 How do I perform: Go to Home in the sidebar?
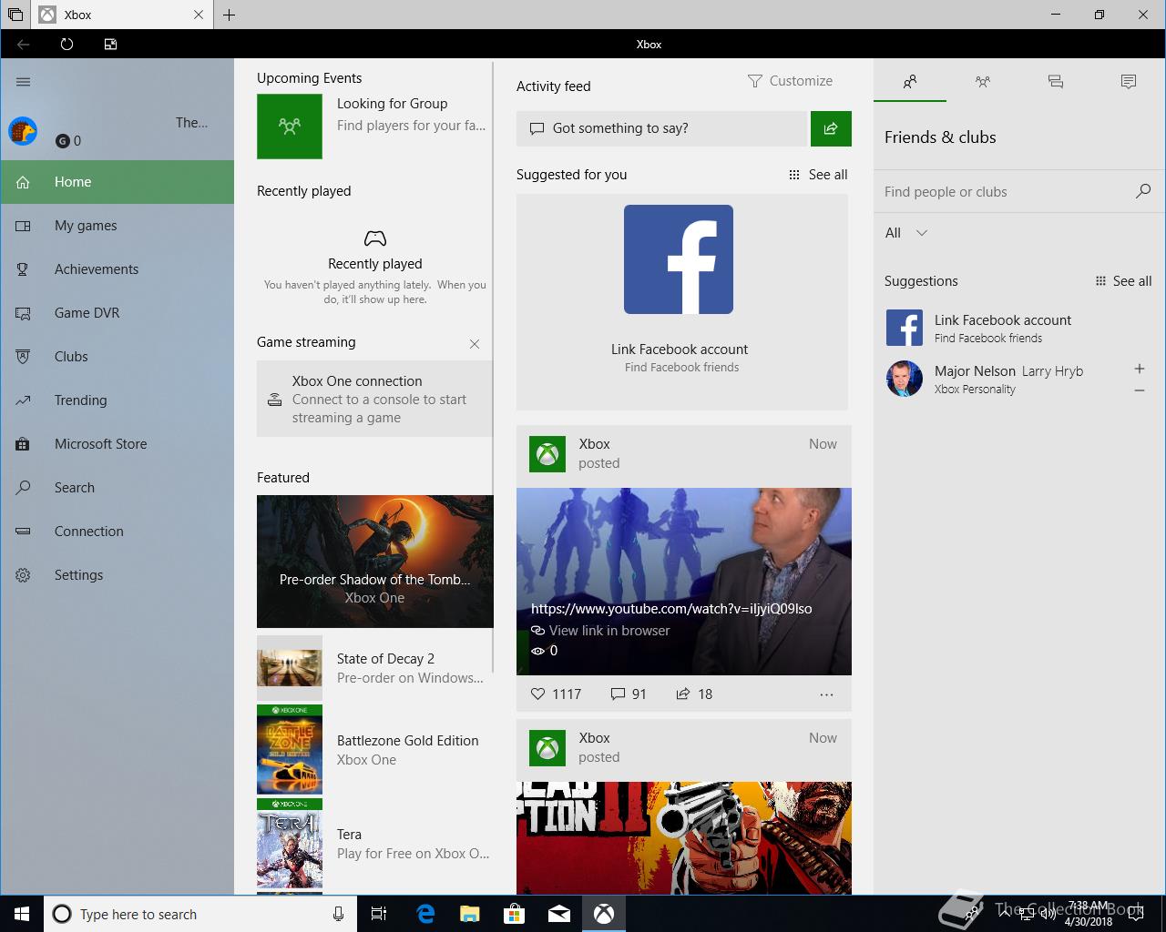click(117, 182)
